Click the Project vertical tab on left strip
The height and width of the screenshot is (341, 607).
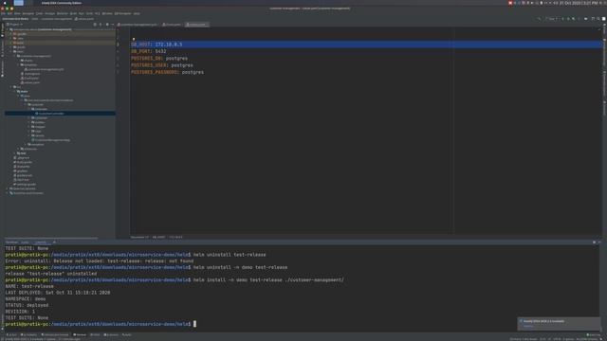(x=2, y=29)
